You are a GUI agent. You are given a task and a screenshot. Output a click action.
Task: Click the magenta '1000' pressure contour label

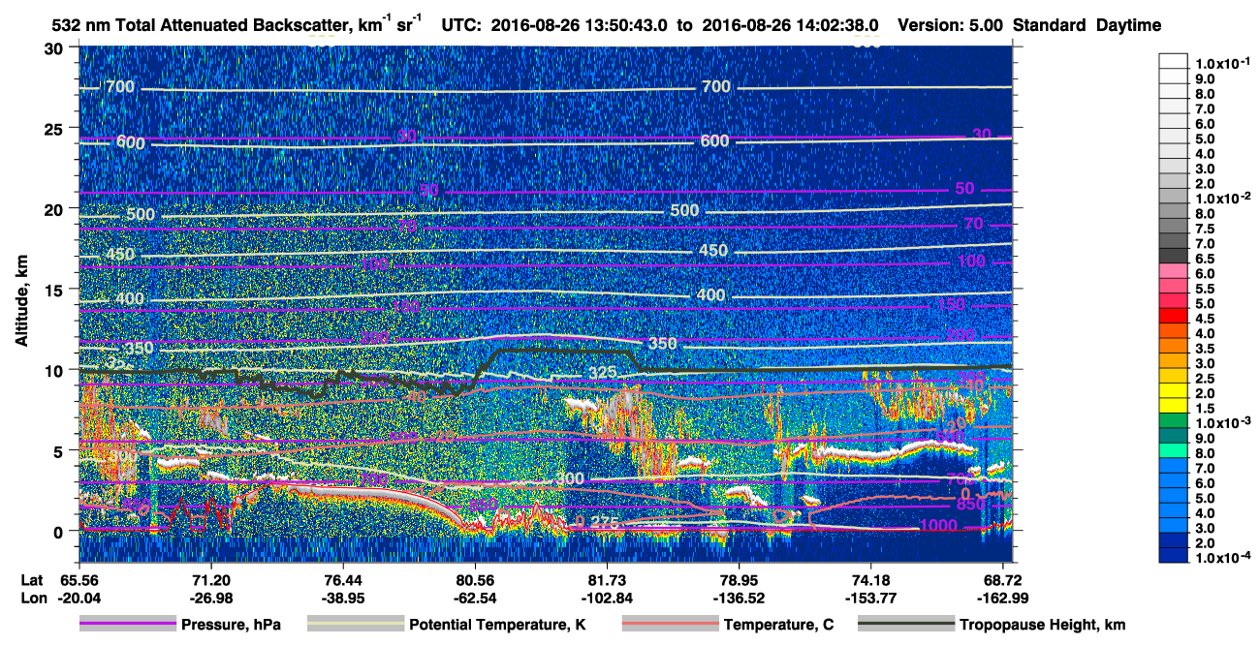pos(938,526)
